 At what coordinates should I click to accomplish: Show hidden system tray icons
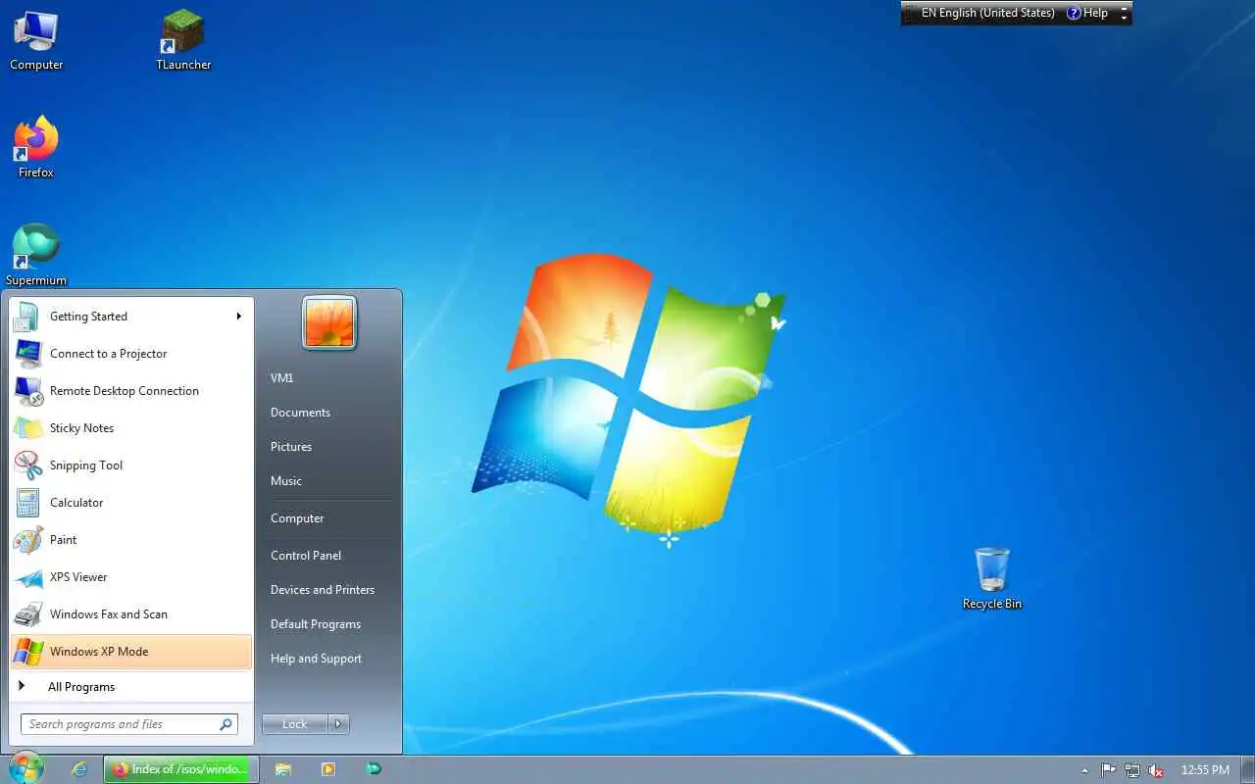[x=1084, y=770]
